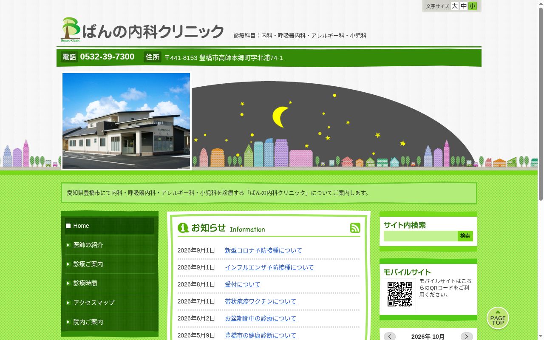Click the モバイルサイト heading

[407, 272]
